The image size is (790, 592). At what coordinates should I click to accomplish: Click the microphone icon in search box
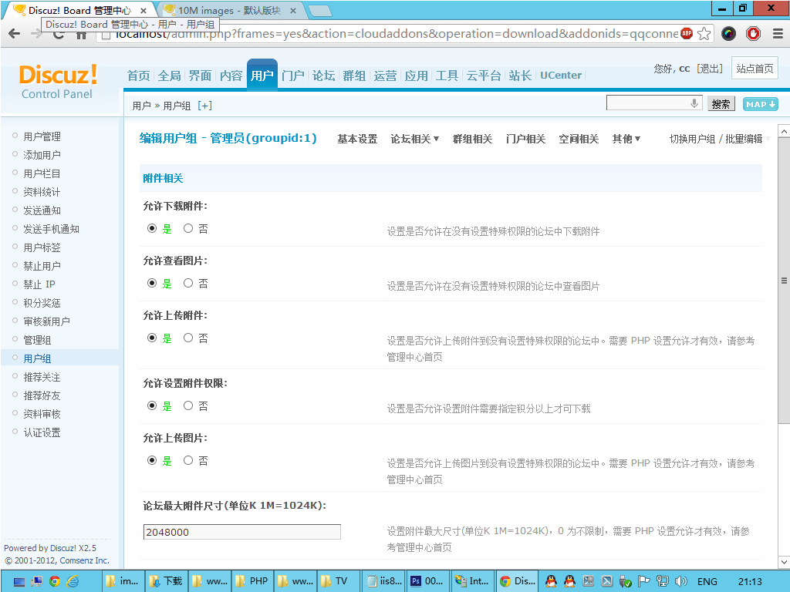tap(694, 103)
